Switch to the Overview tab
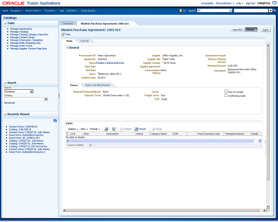This screenshot has width=278, height=222. click(68, 23)
